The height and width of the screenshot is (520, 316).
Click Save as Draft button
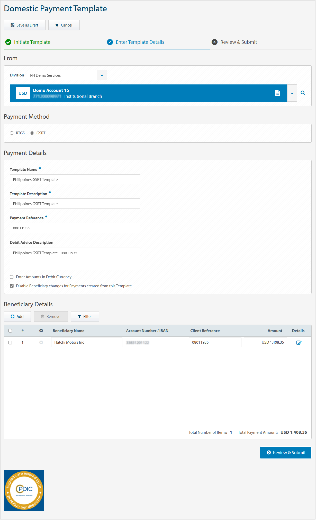click(x=25, y=25)
